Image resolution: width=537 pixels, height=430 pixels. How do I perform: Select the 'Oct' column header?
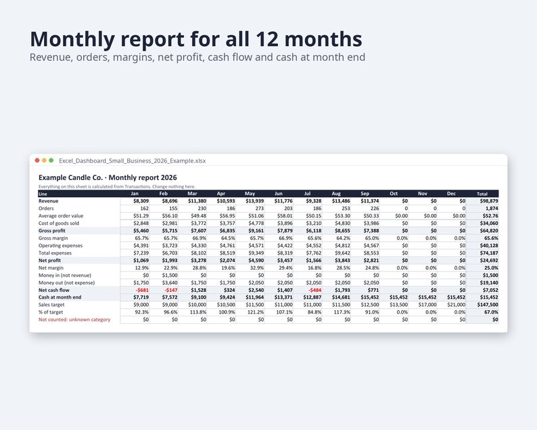pos(394,194)
